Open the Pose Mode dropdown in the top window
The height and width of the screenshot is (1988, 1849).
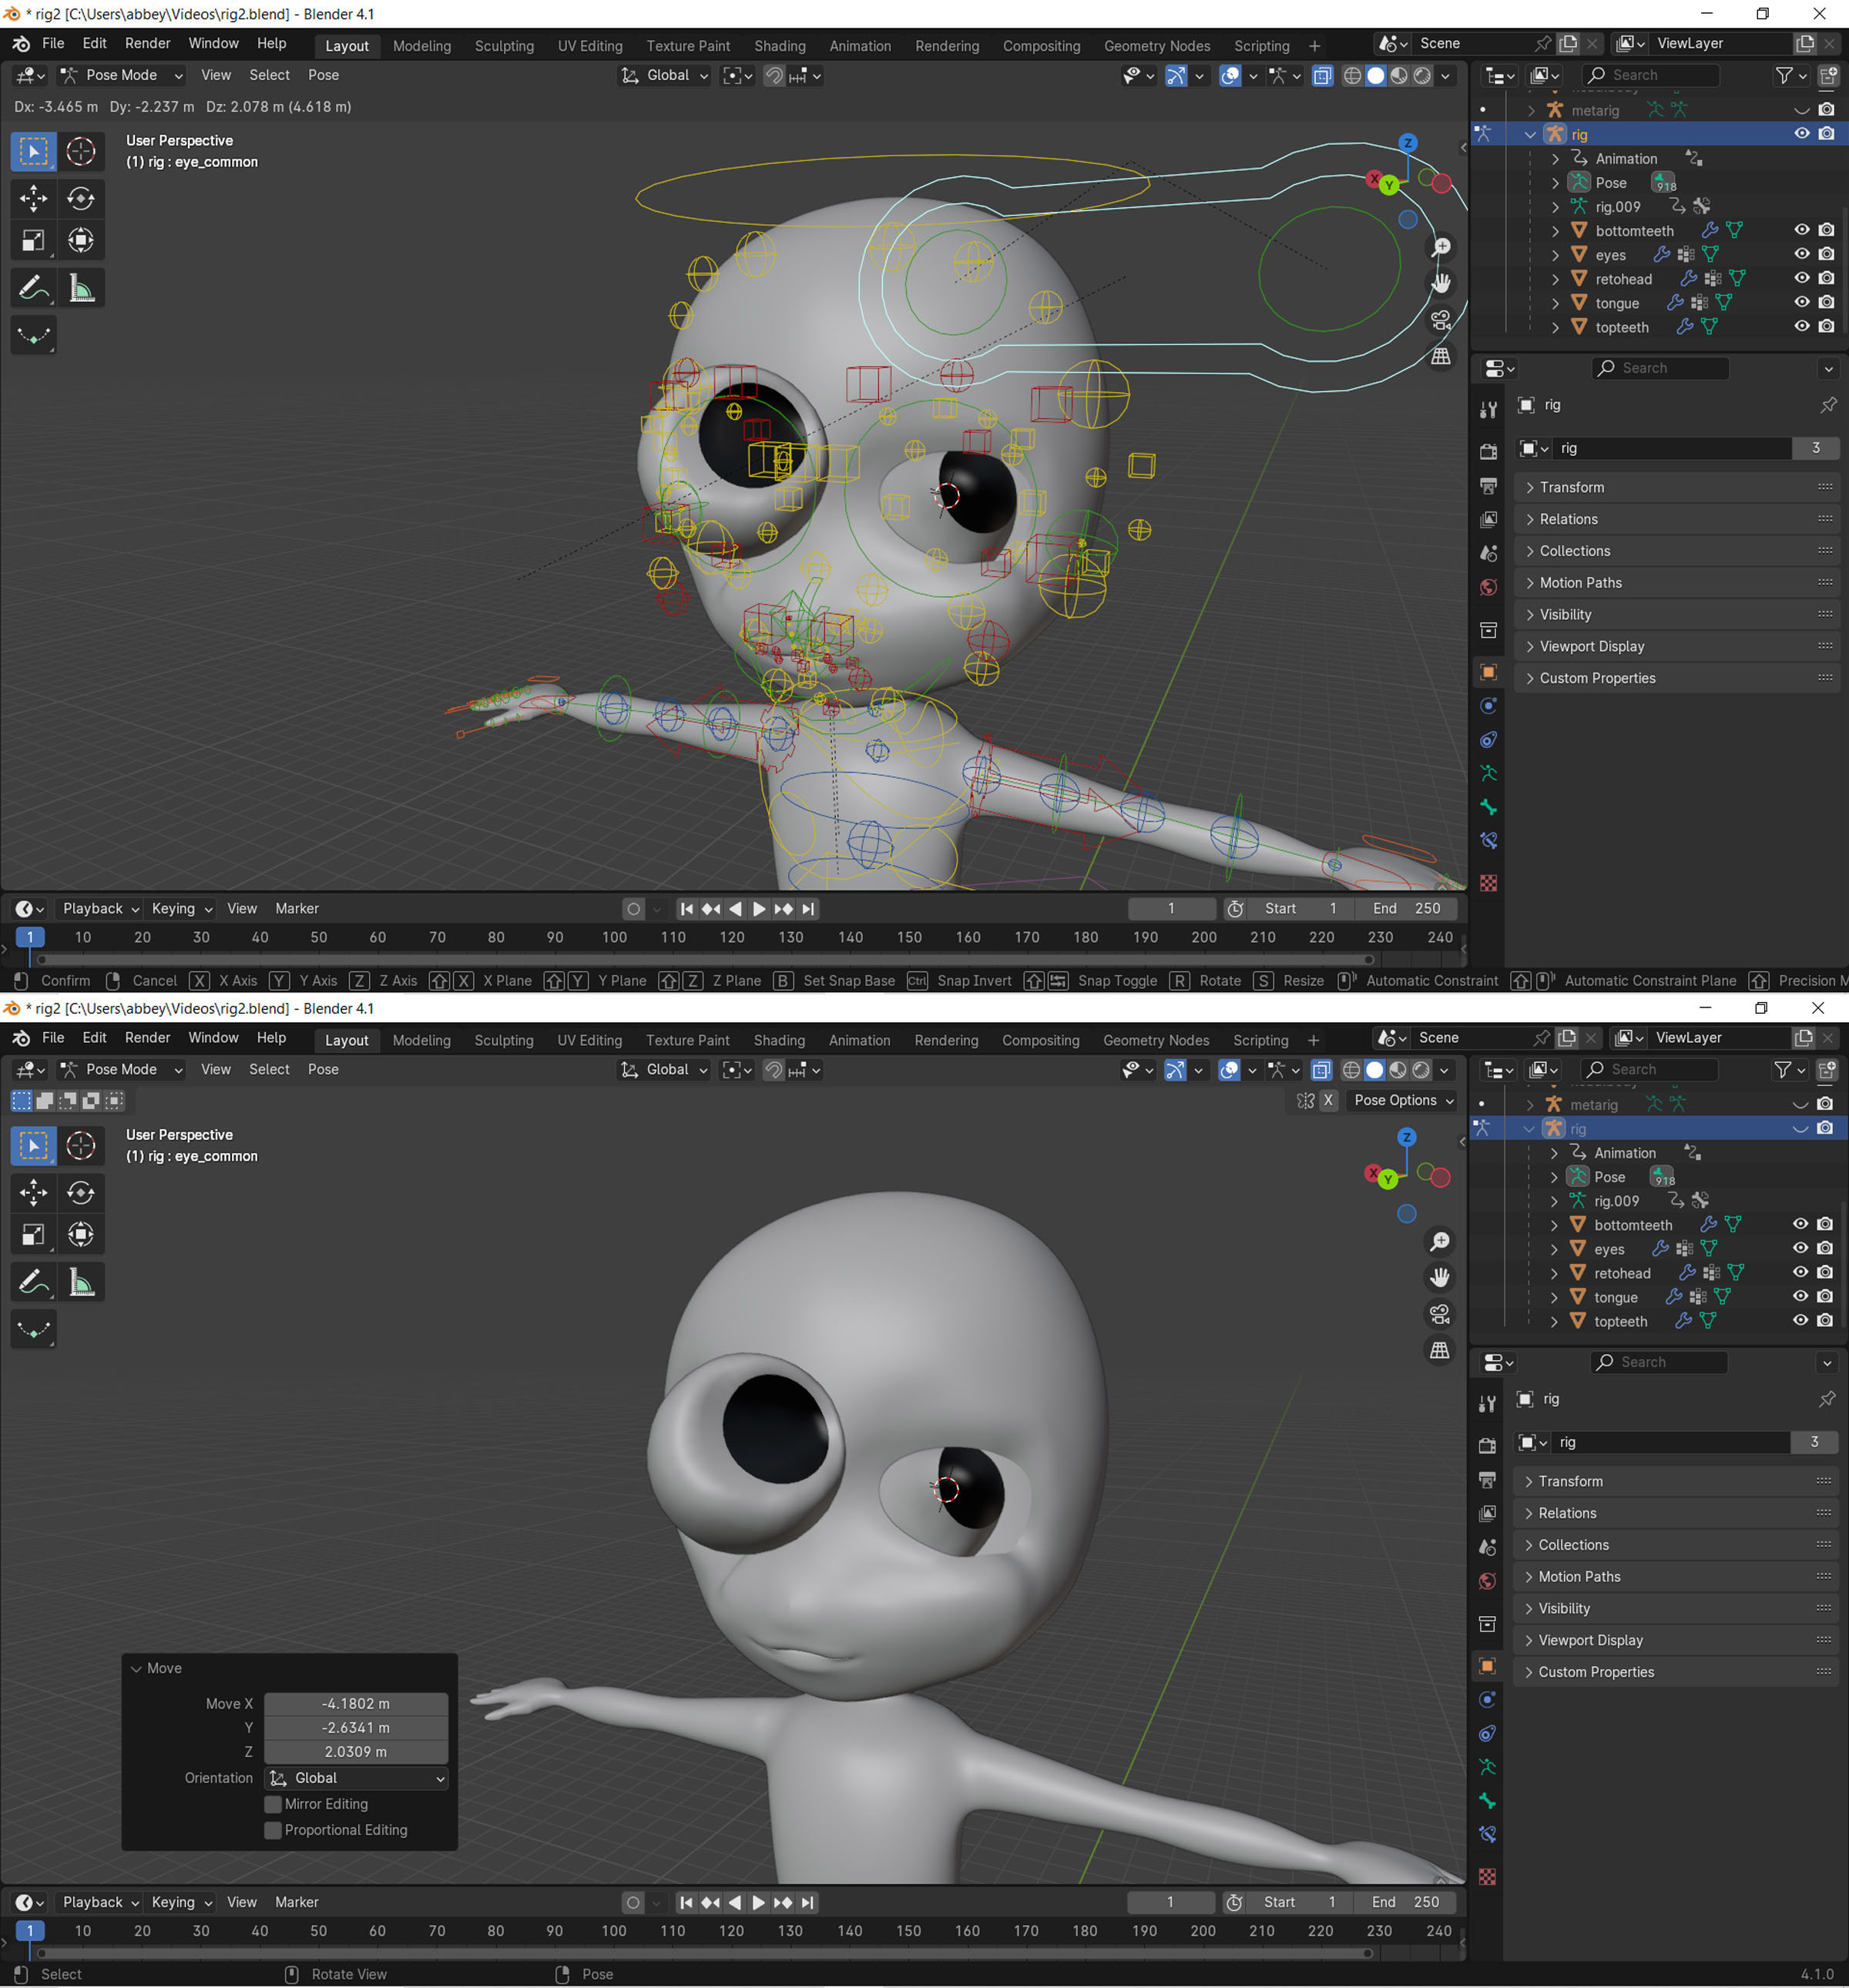tap(121, 75)
